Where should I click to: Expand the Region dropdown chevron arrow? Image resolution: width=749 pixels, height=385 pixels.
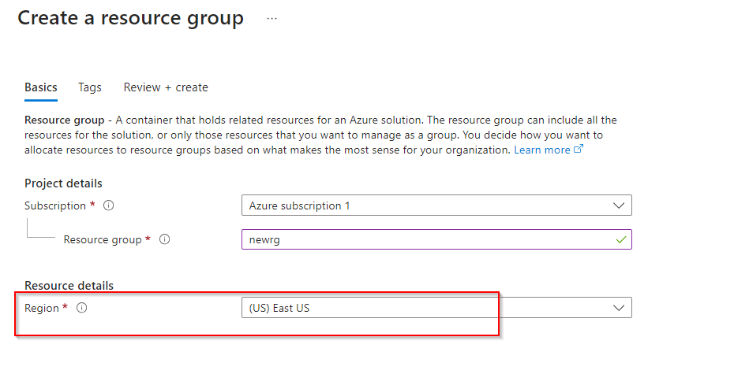(x=619, y=308)
